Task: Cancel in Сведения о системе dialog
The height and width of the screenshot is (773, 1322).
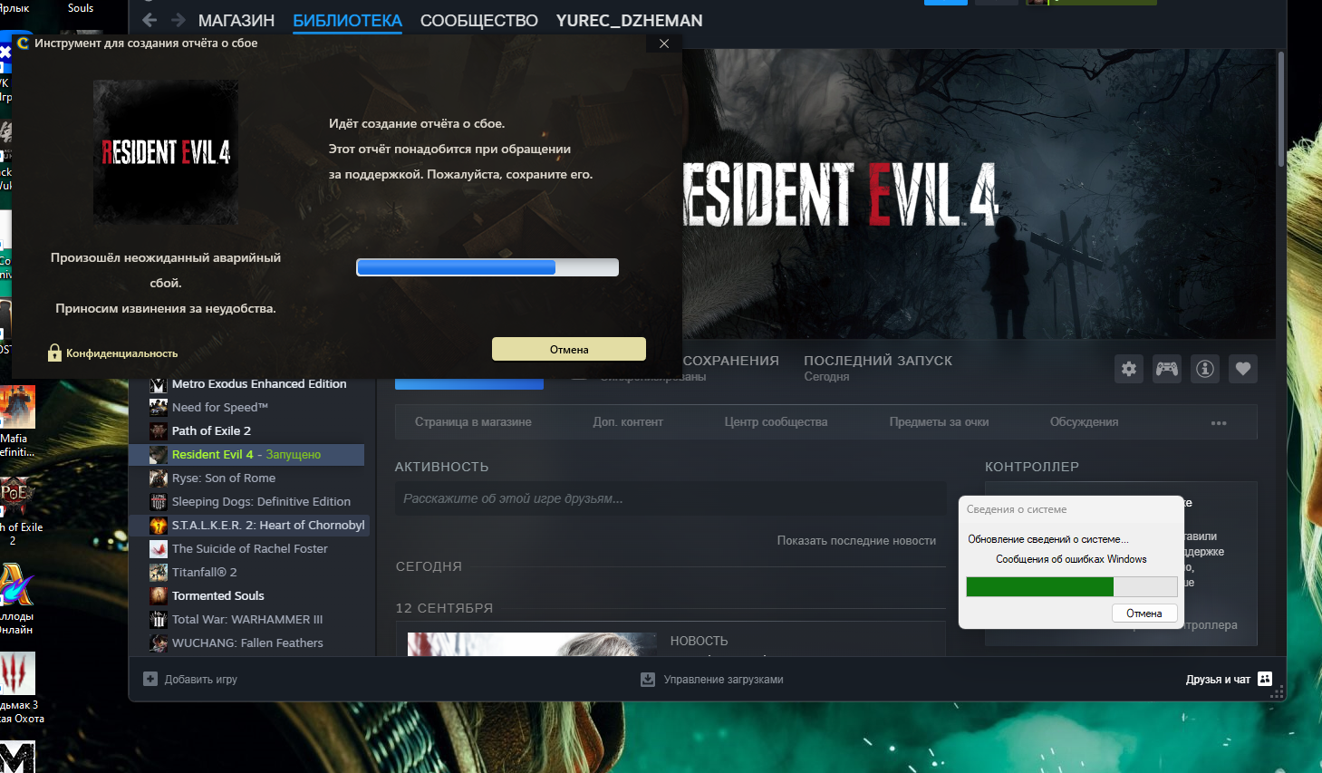Action: [x=1144, y=614]
